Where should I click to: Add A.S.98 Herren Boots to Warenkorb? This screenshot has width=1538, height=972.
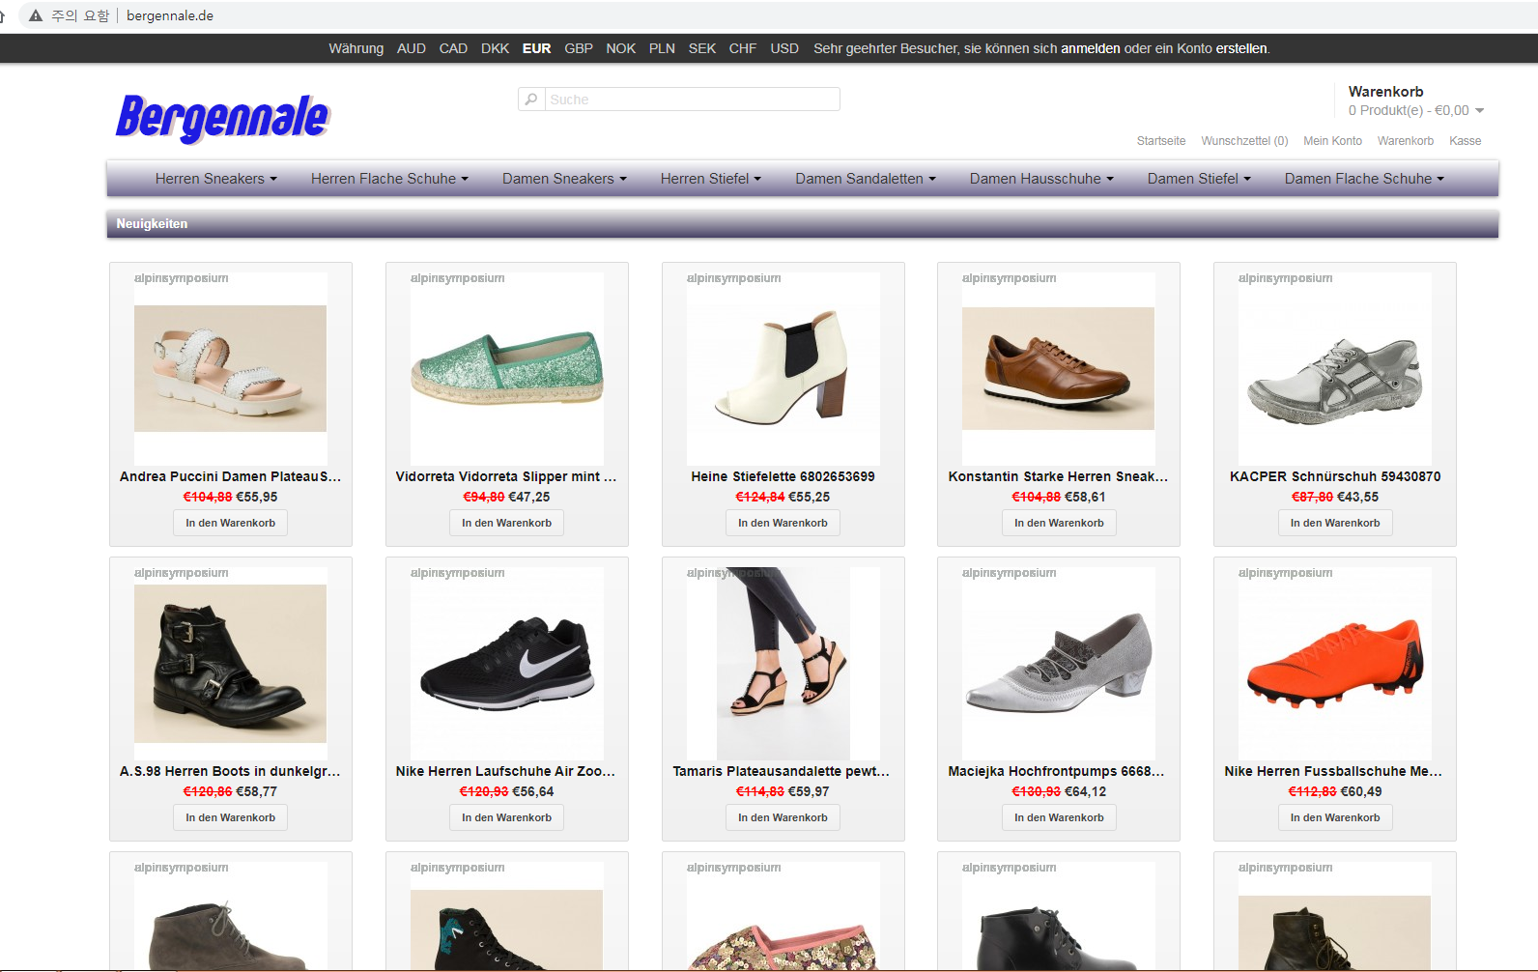(x=230, y=817)
